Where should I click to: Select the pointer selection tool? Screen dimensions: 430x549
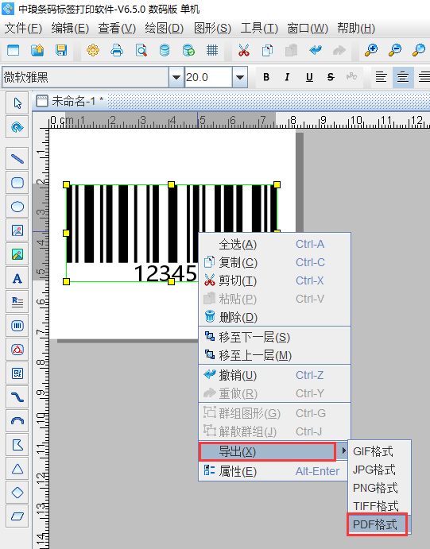[x=17, y=103]
